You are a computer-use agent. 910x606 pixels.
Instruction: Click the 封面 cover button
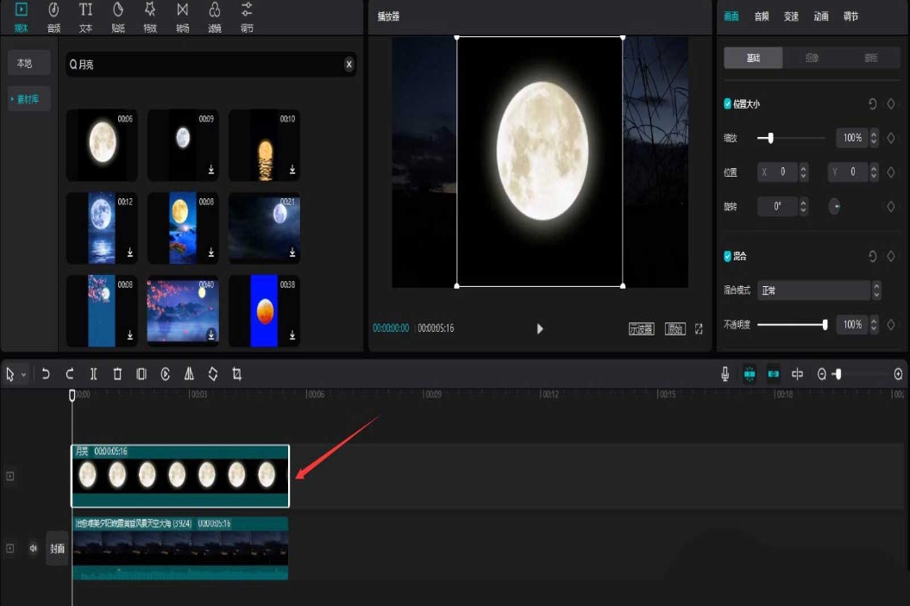57,548
